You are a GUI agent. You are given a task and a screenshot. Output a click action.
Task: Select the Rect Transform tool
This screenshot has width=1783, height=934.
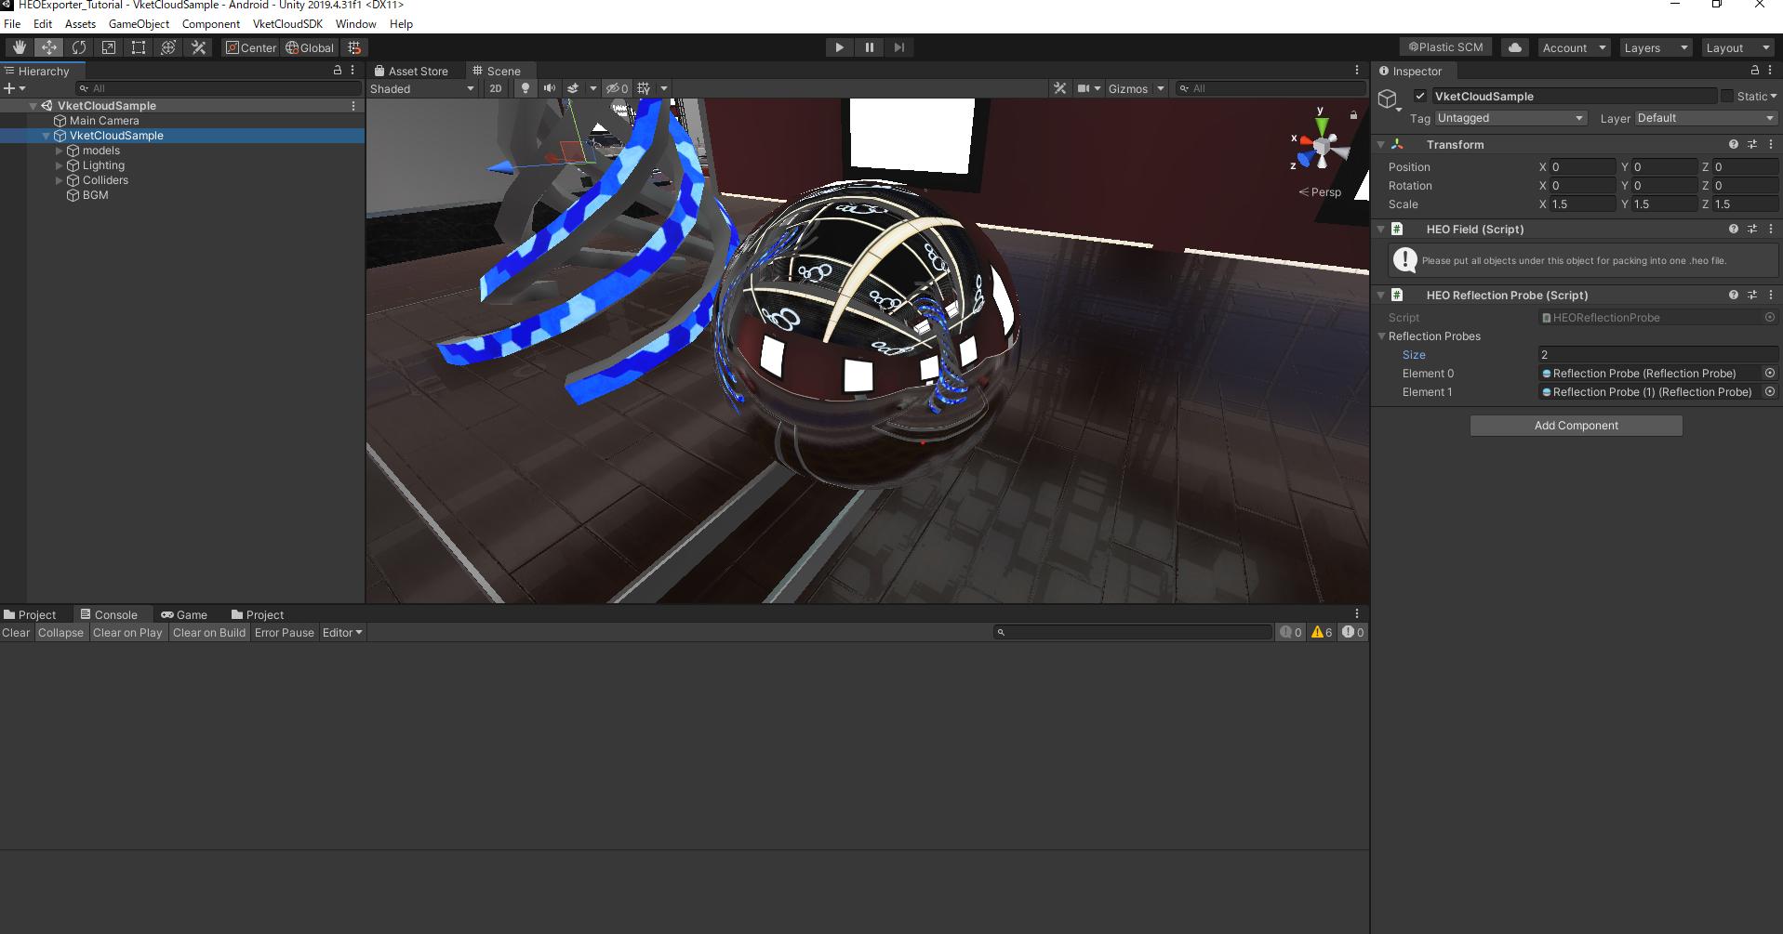click(x=138, y=46)
